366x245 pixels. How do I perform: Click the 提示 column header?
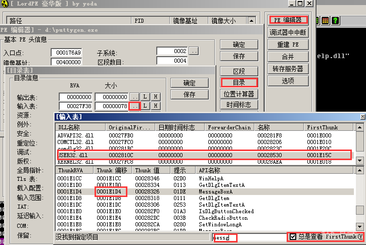(183, 170)
